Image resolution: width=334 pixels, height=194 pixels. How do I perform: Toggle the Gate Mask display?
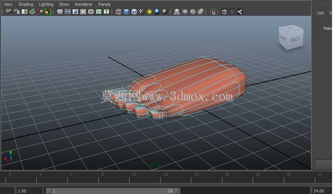click(x=83, y=12)
